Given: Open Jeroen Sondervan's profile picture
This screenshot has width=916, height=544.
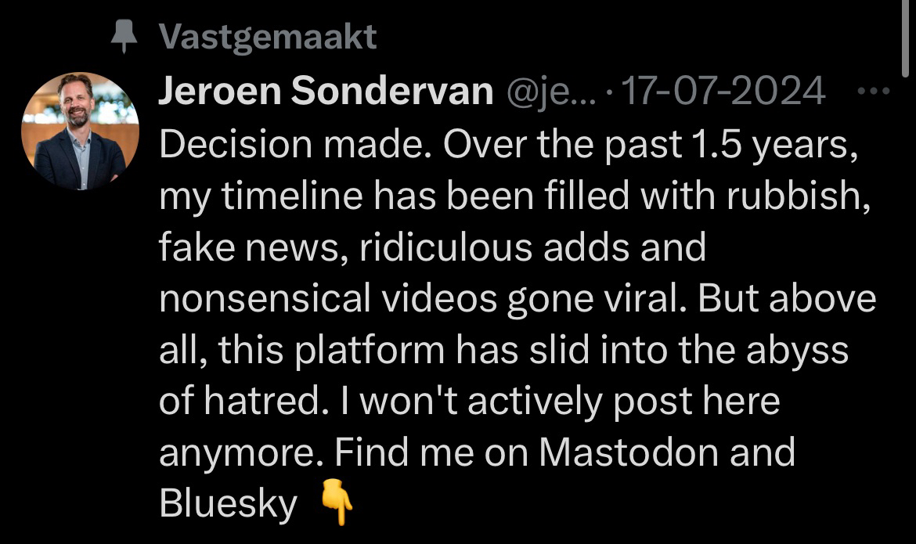Looking at the screenshot, I should pos(80,131).
